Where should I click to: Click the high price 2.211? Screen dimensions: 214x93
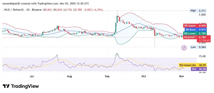(202, 11)
